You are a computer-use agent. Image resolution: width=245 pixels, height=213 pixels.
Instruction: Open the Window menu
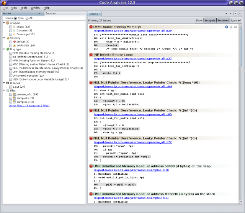(35, 8)
